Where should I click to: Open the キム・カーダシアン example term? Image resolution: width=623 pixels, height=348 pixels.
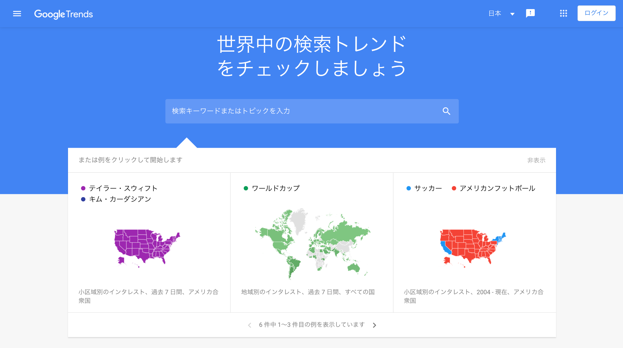[120, 199]
